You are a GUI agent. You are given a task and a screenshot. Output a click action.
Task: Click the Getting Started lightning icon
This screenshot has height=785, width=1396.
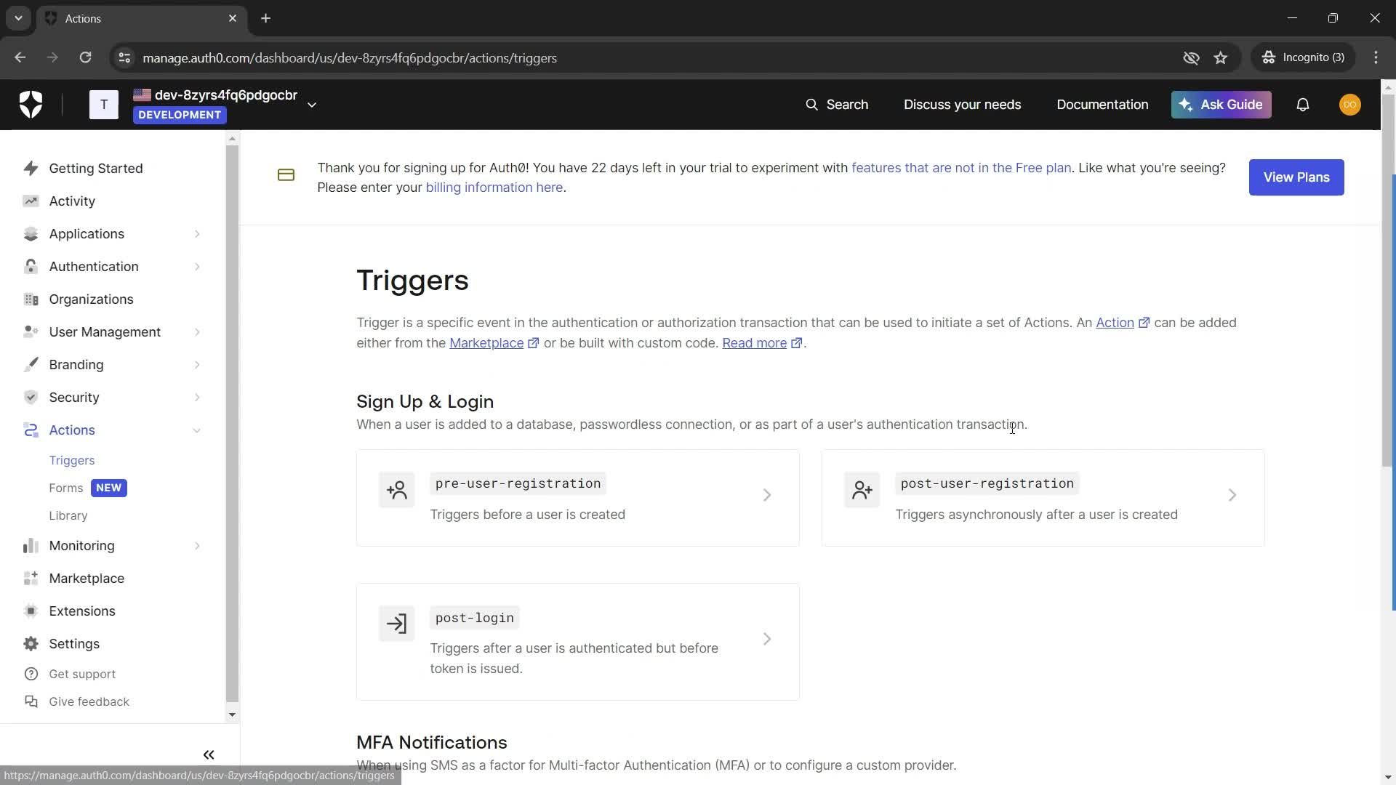31,169
